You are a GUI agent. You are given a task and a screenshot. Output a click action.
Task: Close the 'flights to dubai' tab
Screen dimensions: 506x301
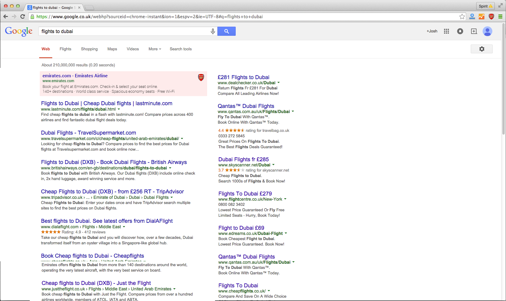(79, 8)
